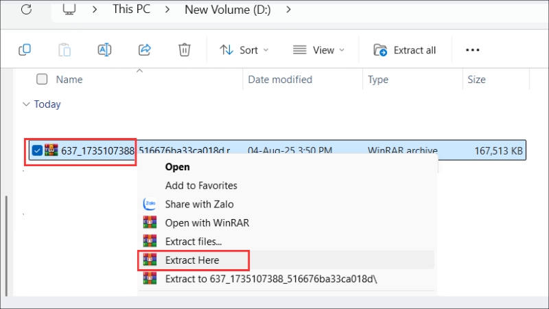This screenshot has height=309, width=549.
Task: Click the Delete trash can icon
Action: pyautogui.click(x=184, y=49)
